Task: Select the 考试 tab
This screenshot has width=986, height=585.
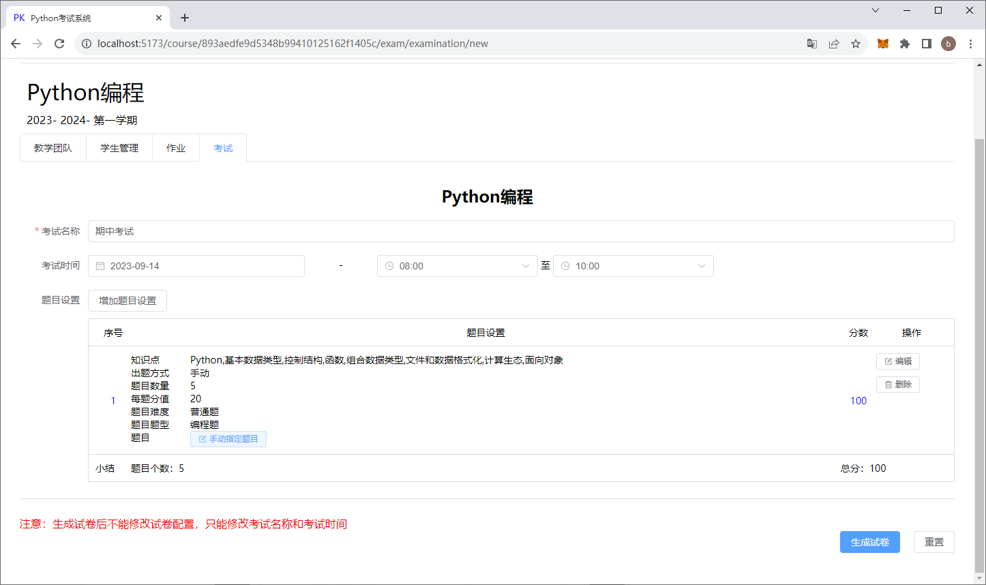Action: 223,148
